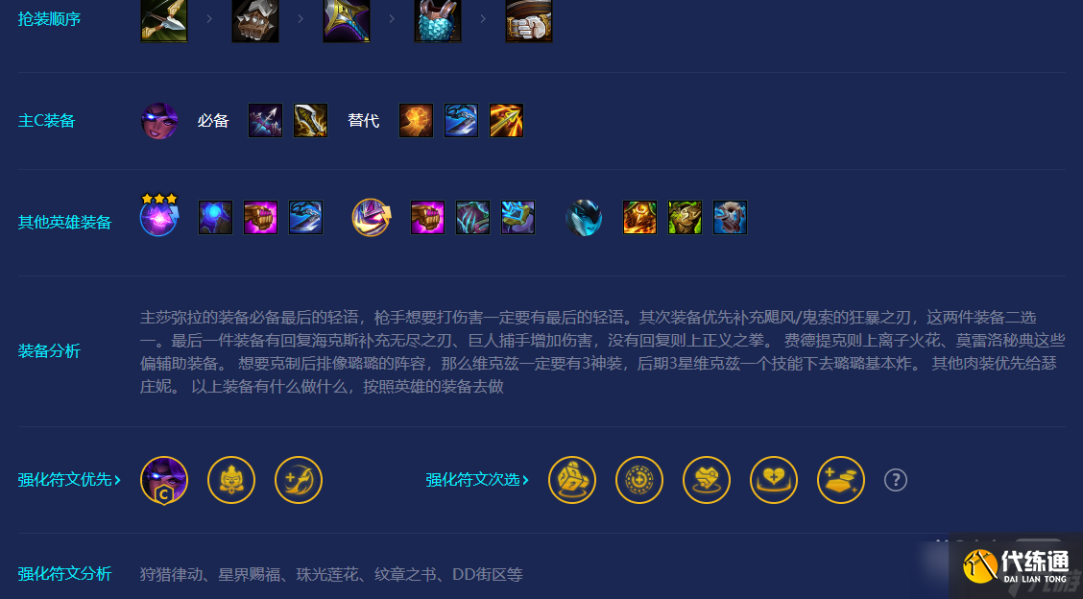The image size is (1083, 599).
Task: Click the teal scale chain vest item
Action: (437, 21)
